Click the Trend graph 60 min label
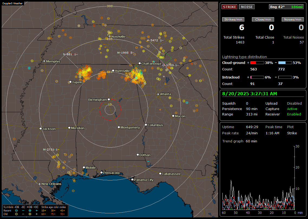Viewport: 308px width, 219px height. pos(240,141)
